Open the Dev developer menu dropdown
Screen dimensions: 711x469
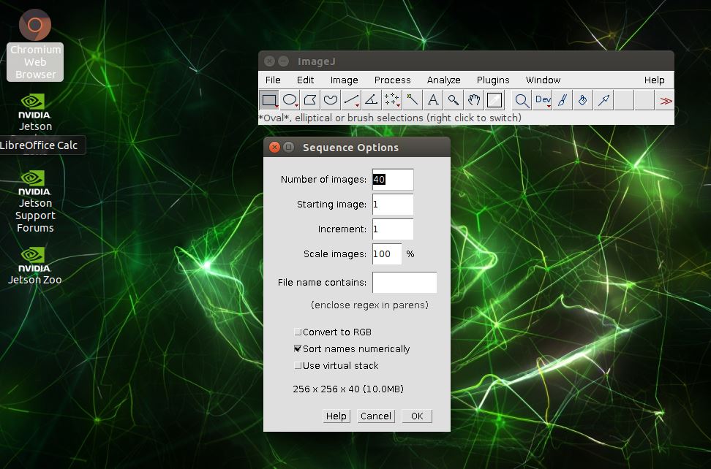[x=543, y=100]
